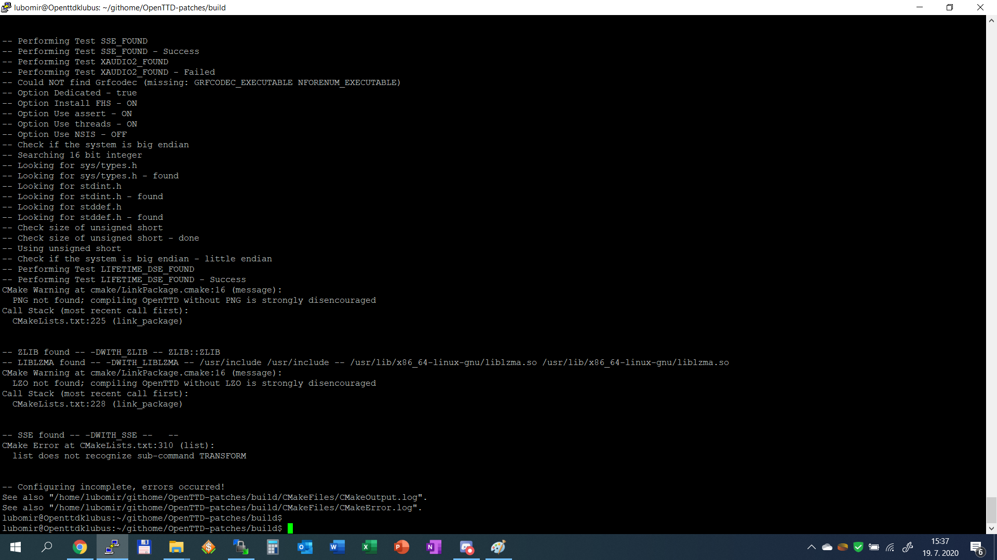
Task: Click the scrollbar up arrow
Action: pos(991,21)
